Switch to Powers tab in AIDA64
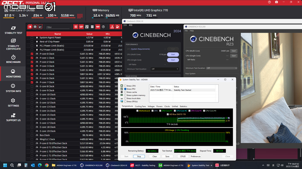The image size is (302, 169). pyautogui.click(x=160, y=106)
